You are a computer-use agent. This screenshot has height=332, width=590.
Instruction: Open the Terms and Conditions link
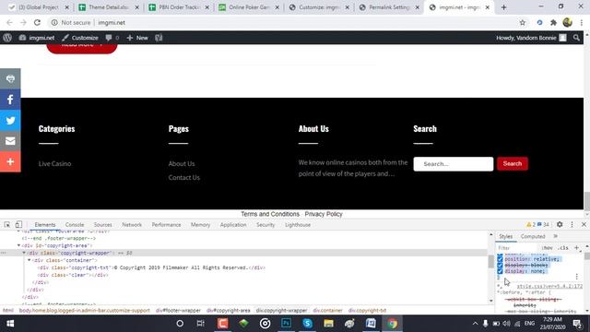tap(270, 214)
